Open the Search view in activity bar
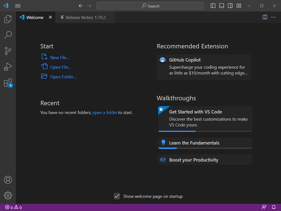 (8, 35)
